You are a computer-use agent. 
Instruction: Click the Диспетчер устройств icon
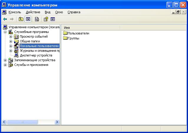tap(16, 55)
